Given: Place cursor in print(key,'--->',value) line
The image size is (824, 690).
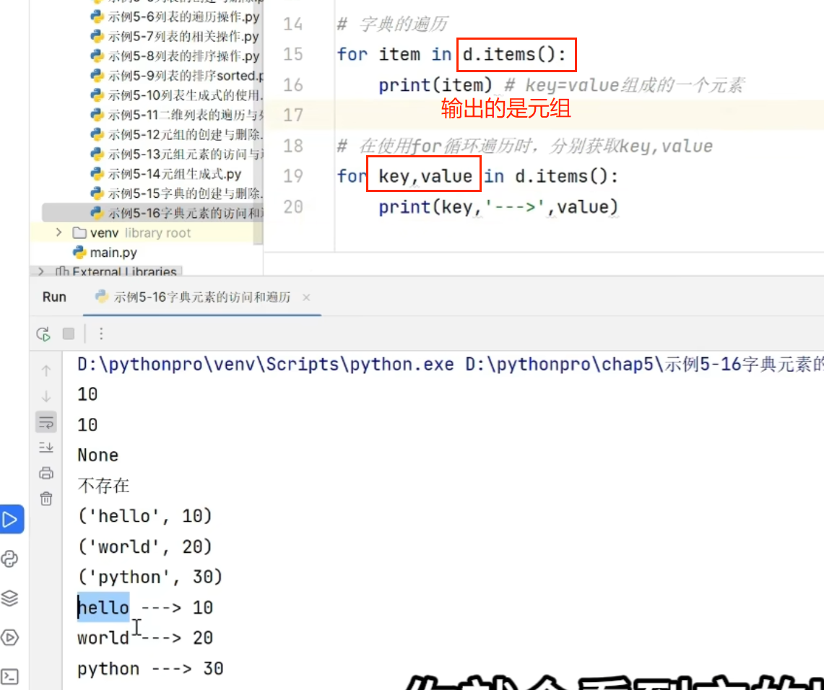Looking at the screenshot, I should pyautogui.click(x=498, y=207).
